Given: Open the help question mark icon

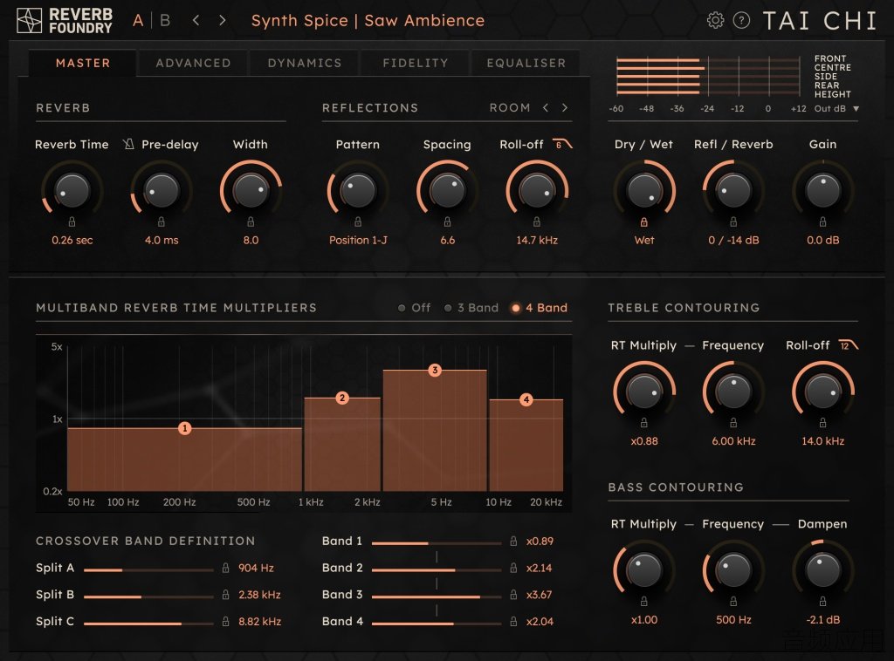Looking at the screenshot, I should (x=741, y=21).
